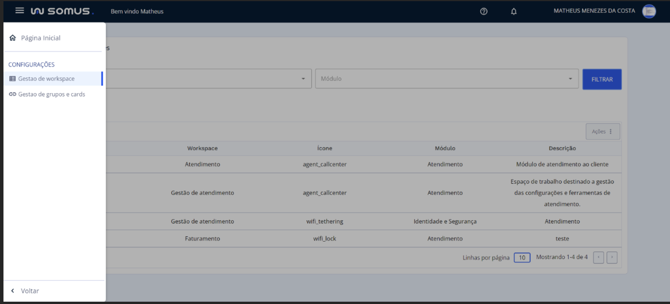Viewport: 670px width, 304px height.
Task: Go to Página Inicial
Action: click(41, 38)
